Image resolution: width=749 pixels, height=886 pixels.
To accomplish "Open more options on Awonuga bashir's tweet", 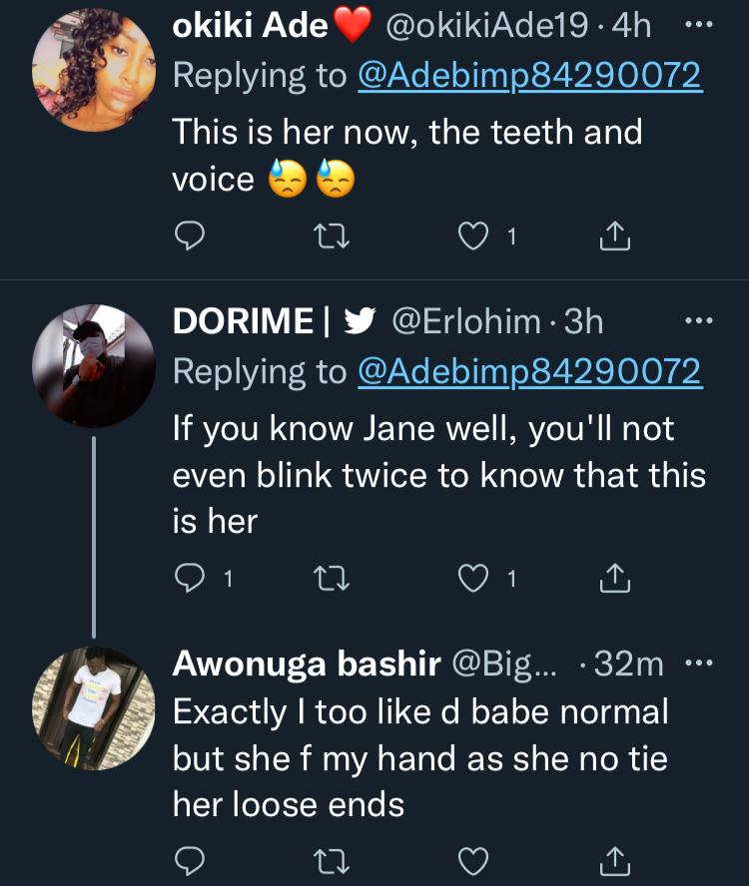I will tap(698, 664).
